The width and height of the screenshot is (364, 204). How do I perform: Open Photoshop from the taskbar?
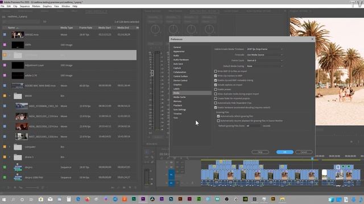(171, 199)
